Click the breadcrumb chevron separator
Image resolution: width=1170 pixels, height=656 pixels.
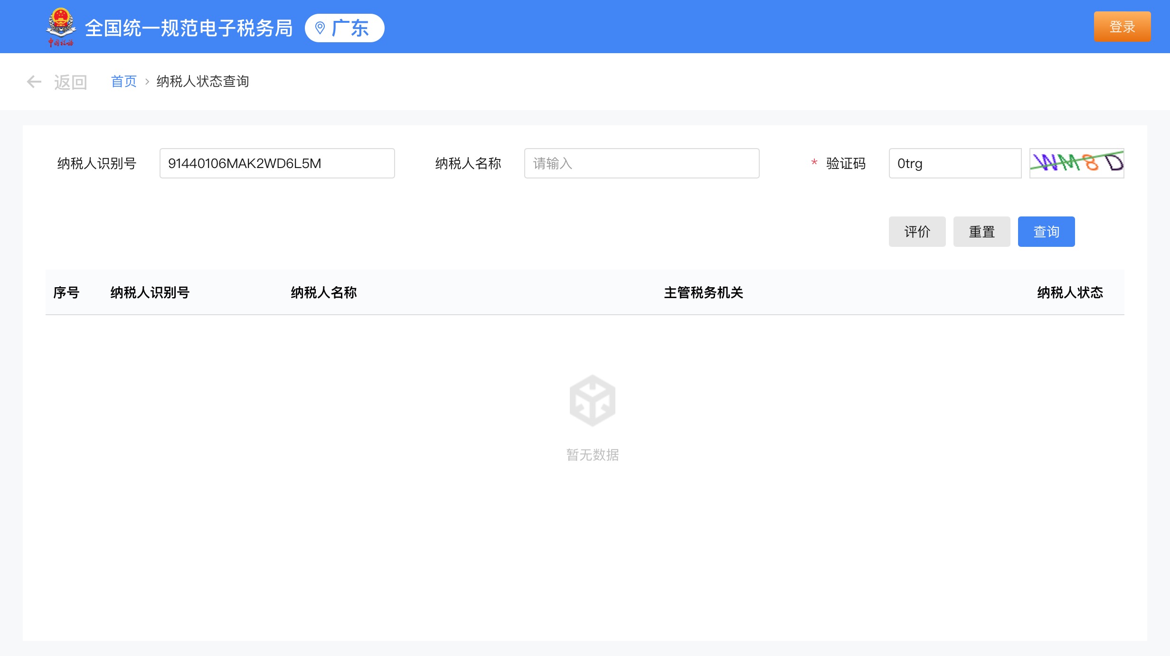(x=147, y=82)
